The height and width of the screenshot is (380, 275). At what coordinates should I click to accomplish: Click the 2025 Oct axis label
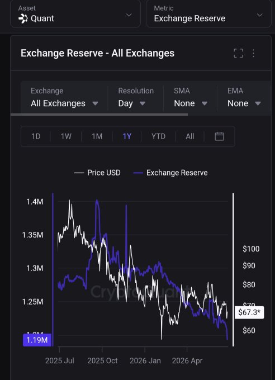pyautogui.click(x=102, y=361)
